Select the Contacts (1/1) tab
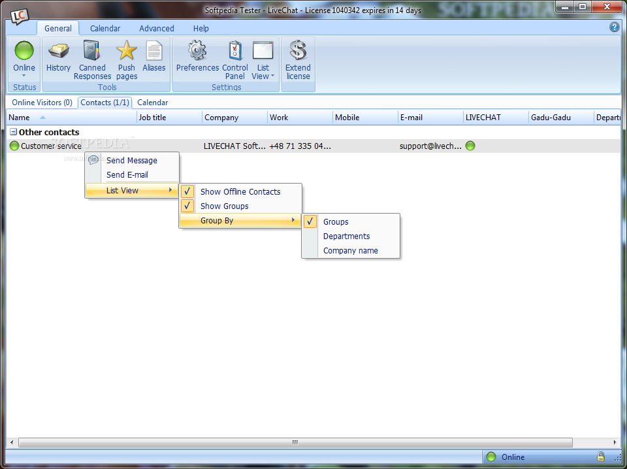The width and height of the screenshot is (627, 469). pos(104,103)
